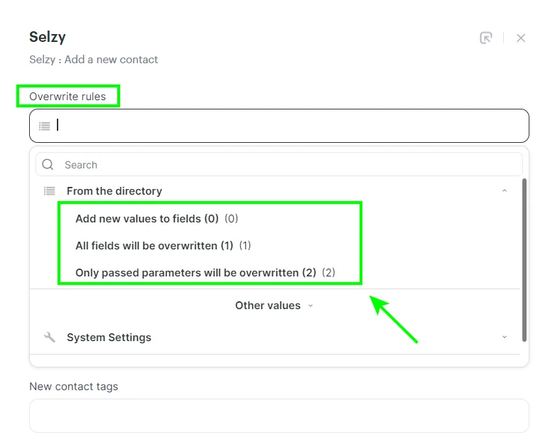Click the Selzy : Add a new contact subtitle

[x=93, y=60]
